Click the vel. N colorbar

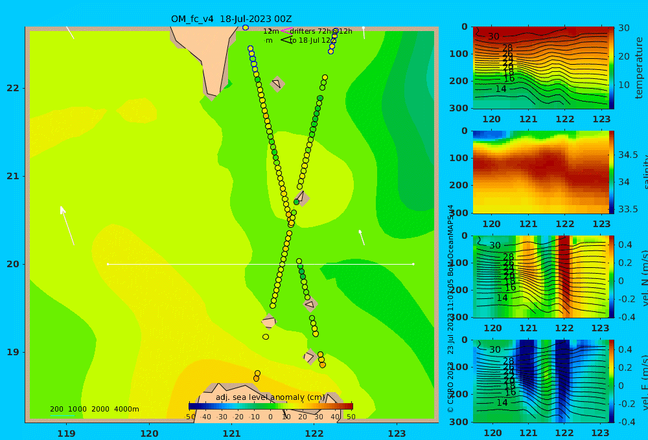611,276
